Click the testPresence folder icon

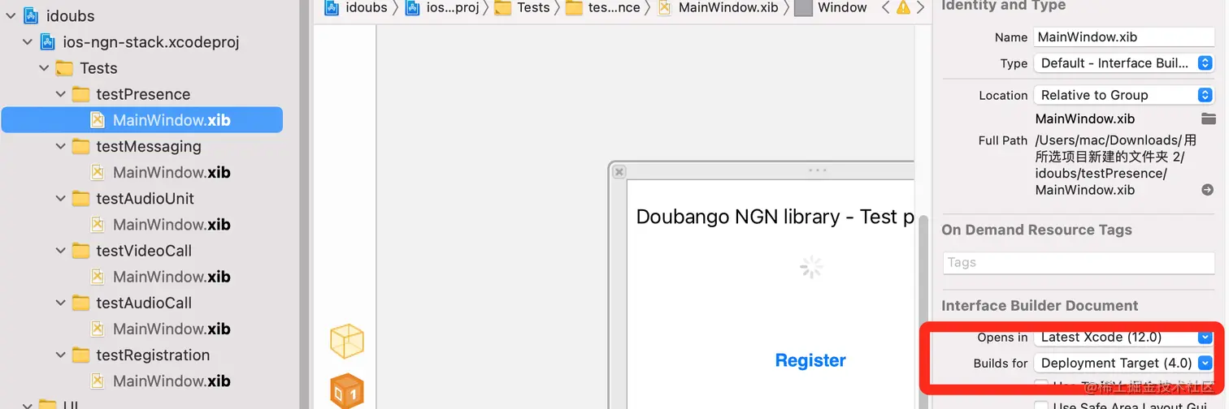click(x=80, y=94)
